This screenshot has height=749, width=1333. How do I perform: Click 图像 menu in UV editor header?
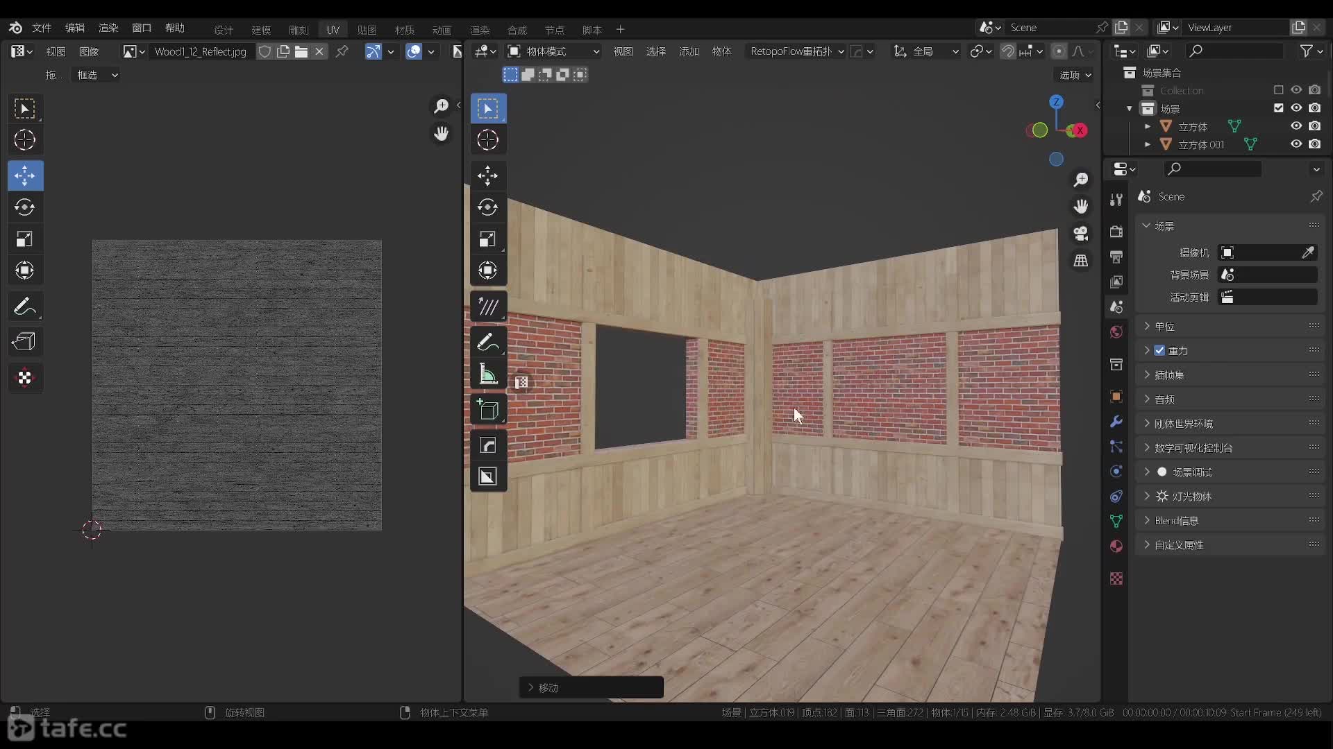[89, 51]
